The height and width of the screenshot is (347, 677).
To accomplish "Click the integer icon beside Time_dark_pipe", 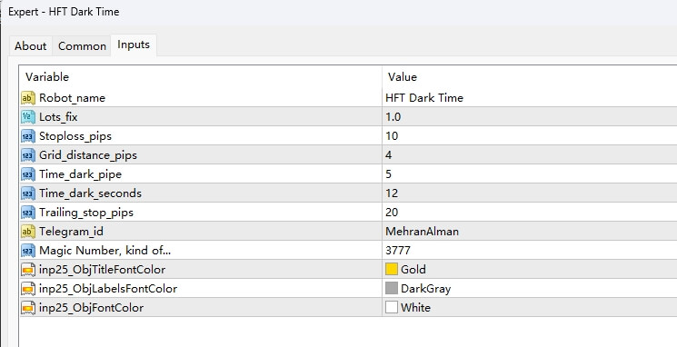I will pos(28,173).
